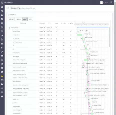Open the D UZUN user menu
116x115 pixels.
tap(106, 2)
